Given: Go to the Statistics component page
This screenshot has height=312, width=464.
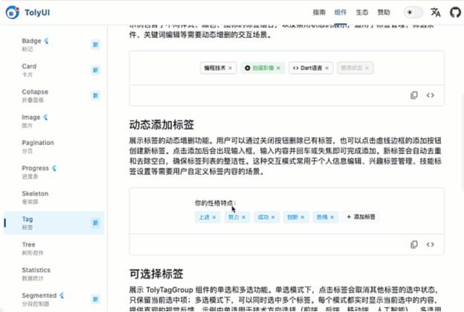Looking at the screenshot, I should (54, 273).
